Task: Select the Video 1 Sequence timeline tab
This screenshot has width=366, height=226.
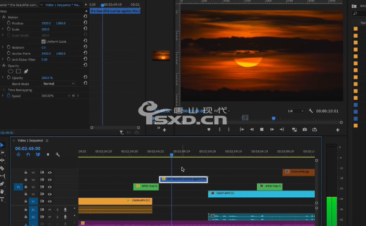Action: 30,140
